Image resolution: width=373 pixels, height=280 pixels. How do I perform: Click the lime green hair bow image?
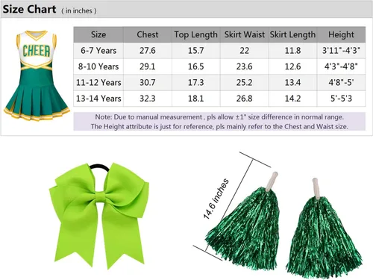coord(99,216)
